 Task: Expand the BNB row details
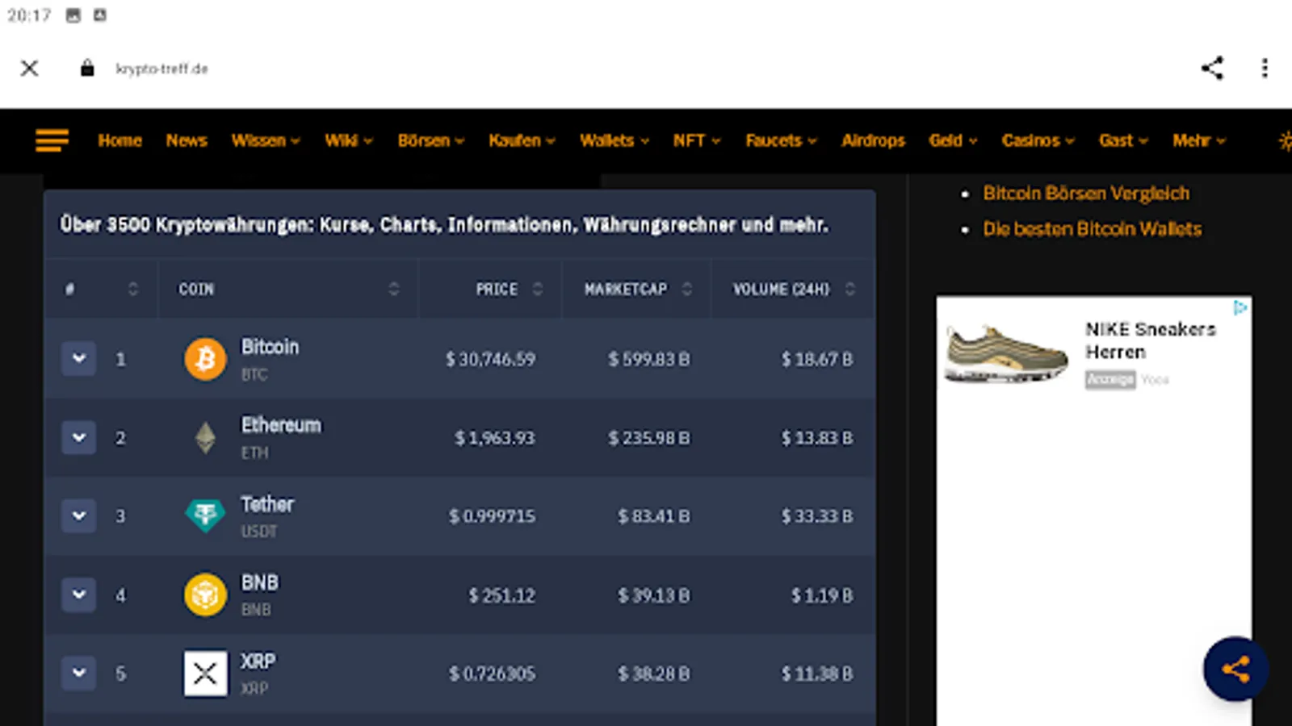(x=79, y=595)
